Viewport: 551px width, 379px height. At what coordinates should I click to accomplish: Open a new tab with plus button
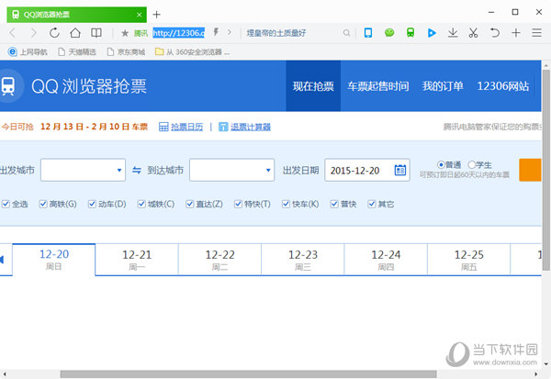(x=156, y=15)
